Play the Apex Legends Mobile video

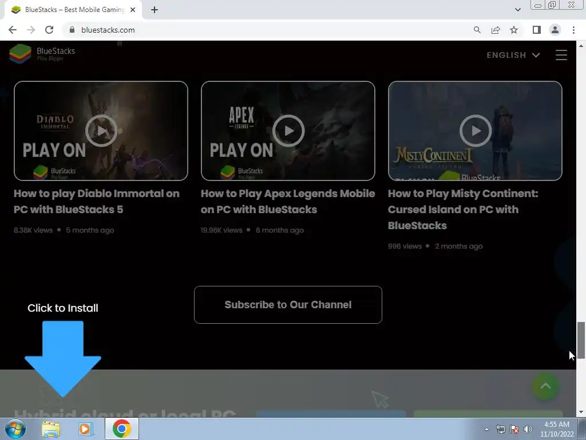(x=288, y=131)
